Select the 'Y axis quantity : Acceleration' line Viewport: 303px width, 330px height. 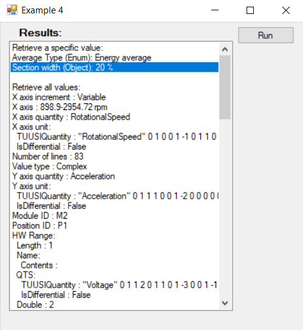115,176
